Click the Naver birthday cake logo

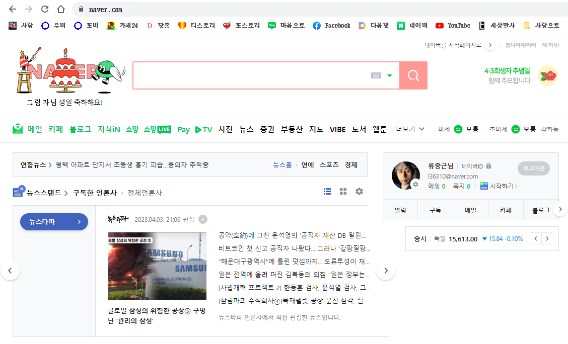71,70
